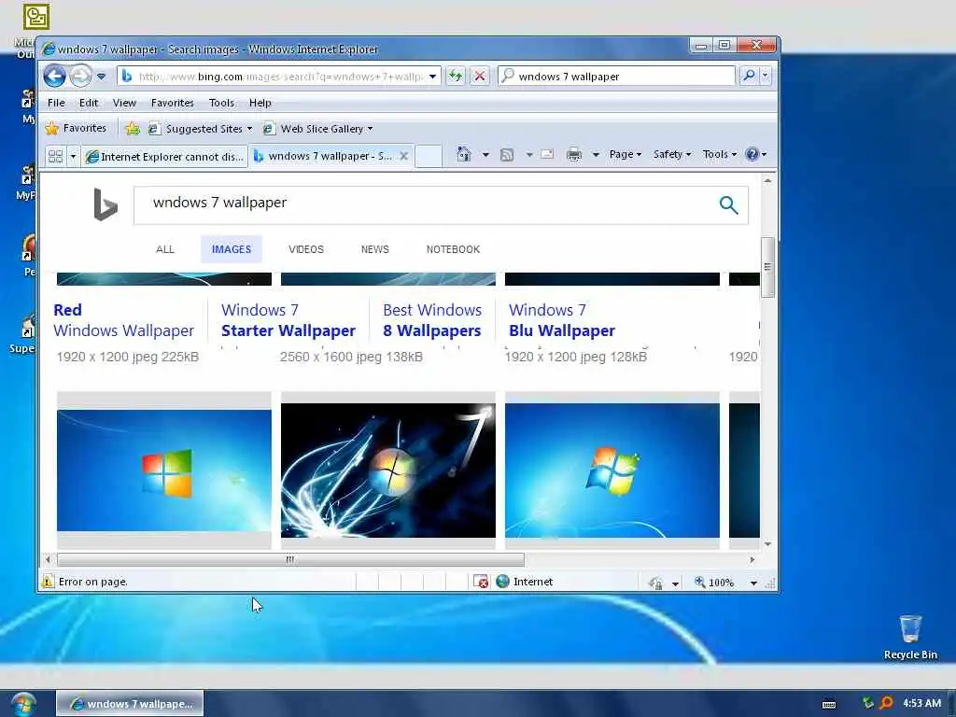
Task: Open the flat Windows logo wallpaper thumbnail
Action: (x=164, y=471)
